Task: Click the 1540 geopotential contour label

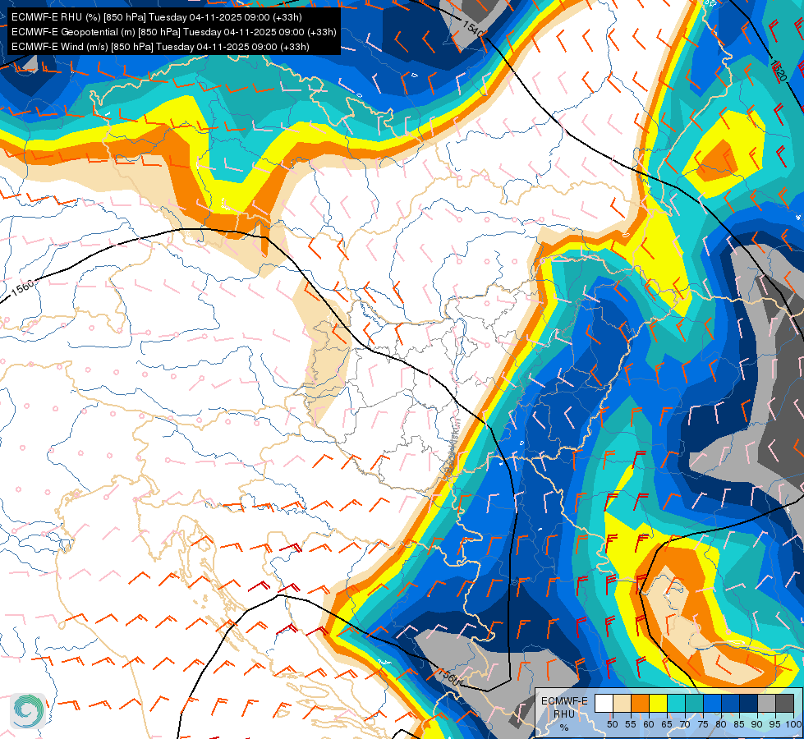Action: tap(472, 30)
